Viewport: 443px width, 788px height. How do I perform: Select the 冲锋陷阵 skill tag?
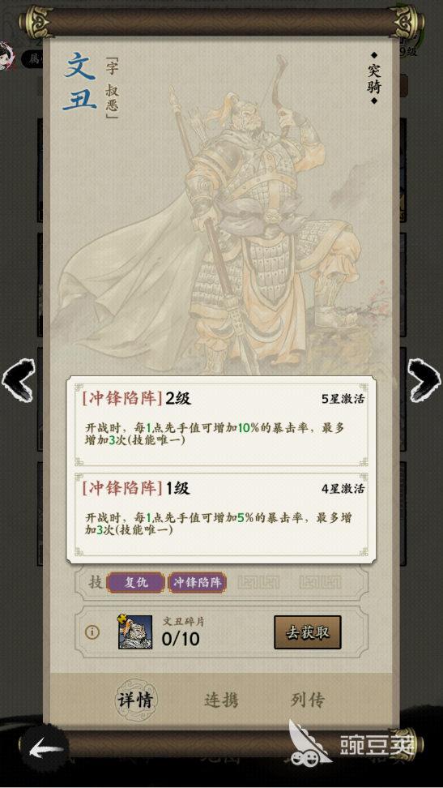[x=197, y=582]
